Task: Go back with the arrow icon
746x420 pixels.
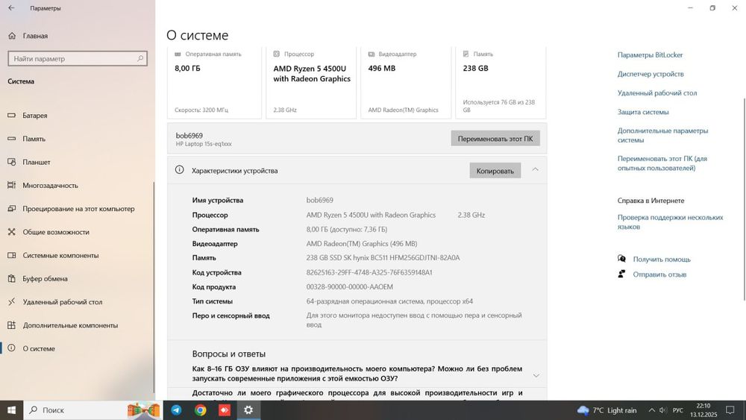Action: coord(11,8)
